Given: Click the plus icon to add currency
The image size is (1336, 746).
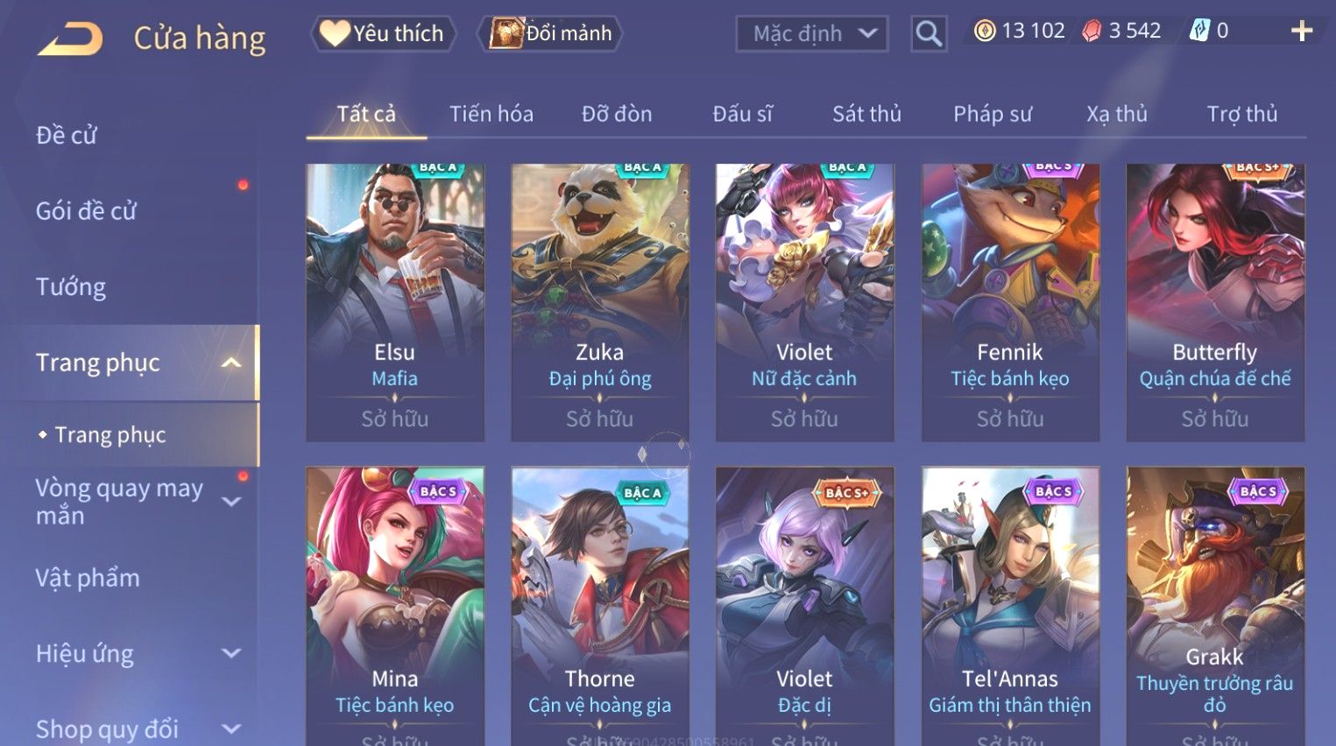Looking at the screenshot, I should tap(1302, 32).
